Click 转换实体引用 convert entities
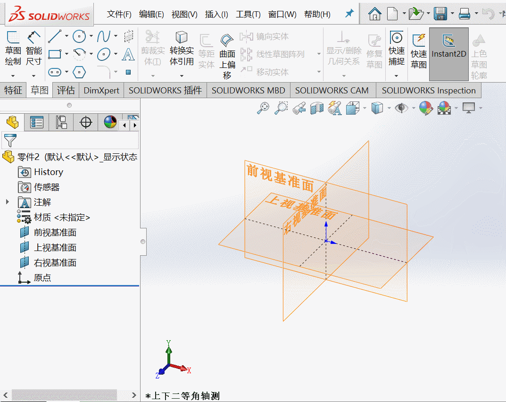Viewport: 506px width, 402px height. (182, 49)
